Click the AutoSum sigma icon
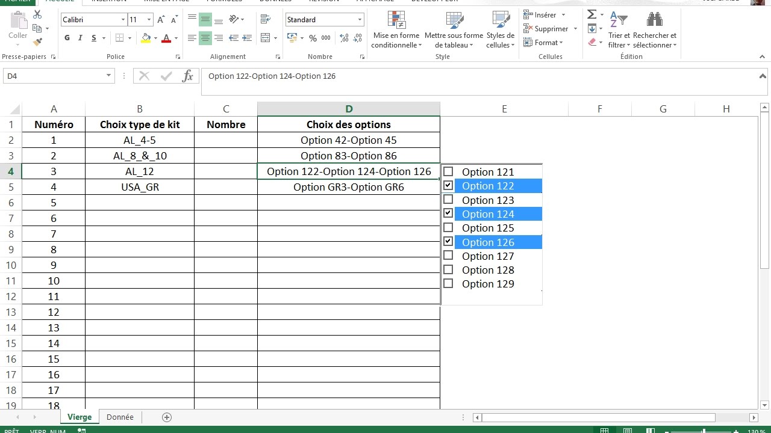771x433 pixels. click(592, 14)
